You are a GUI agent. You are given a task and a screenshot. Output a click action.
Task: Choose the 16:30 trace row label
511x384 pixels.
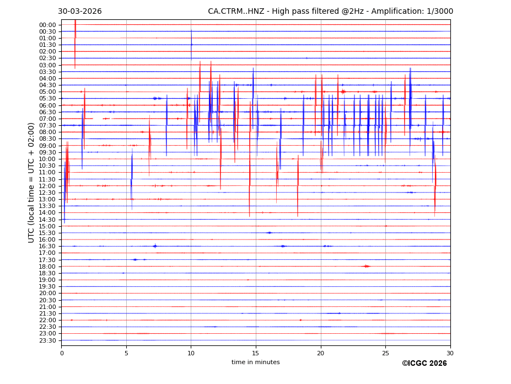tap(47, 247)
